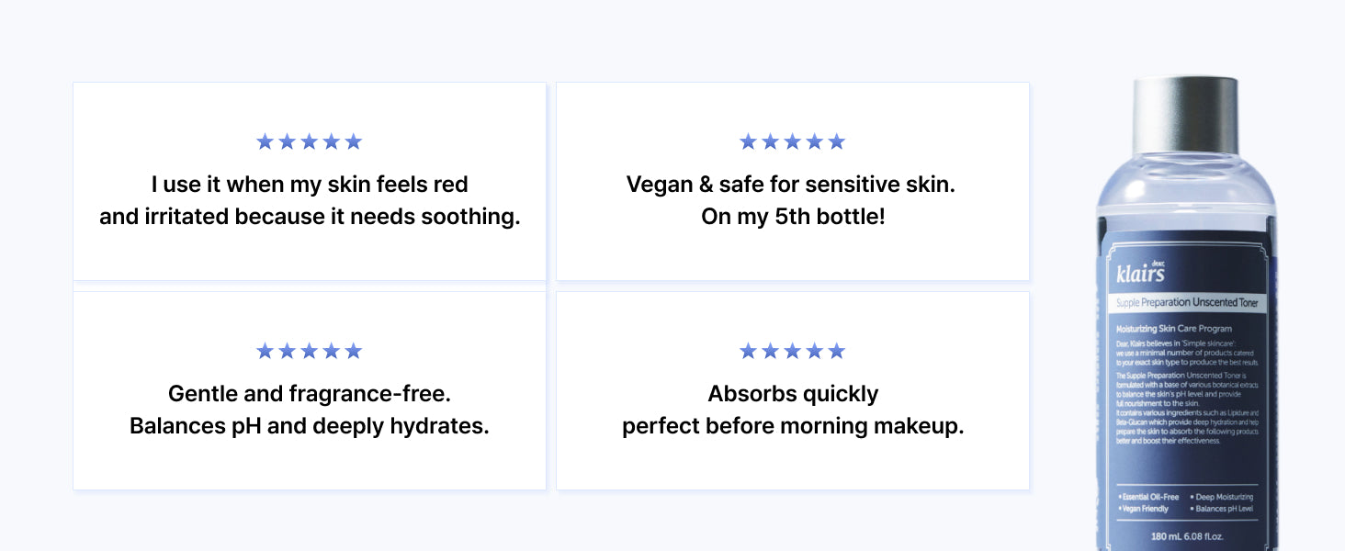The image size is (1345, 551).
Task: Click the 'Balances pH and deeply hydrates.' text
Action: tap(310, 426)
